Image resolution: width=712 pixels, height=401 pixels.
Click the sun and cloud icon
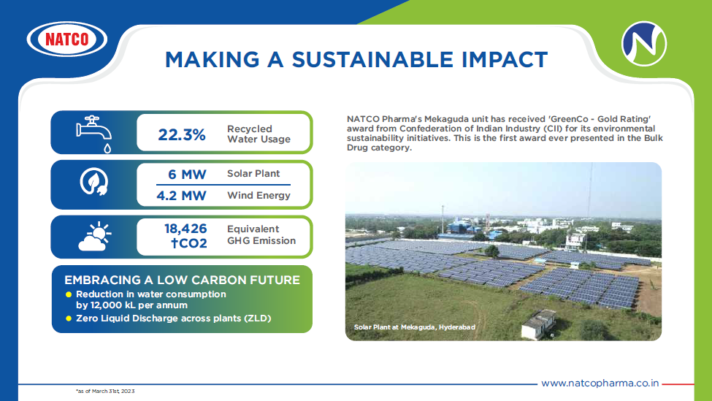pos(94,236)
